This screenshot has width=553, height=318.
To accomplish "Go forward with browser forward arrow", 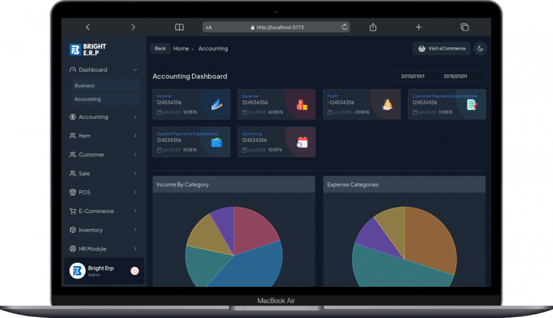I will (133, 27).
